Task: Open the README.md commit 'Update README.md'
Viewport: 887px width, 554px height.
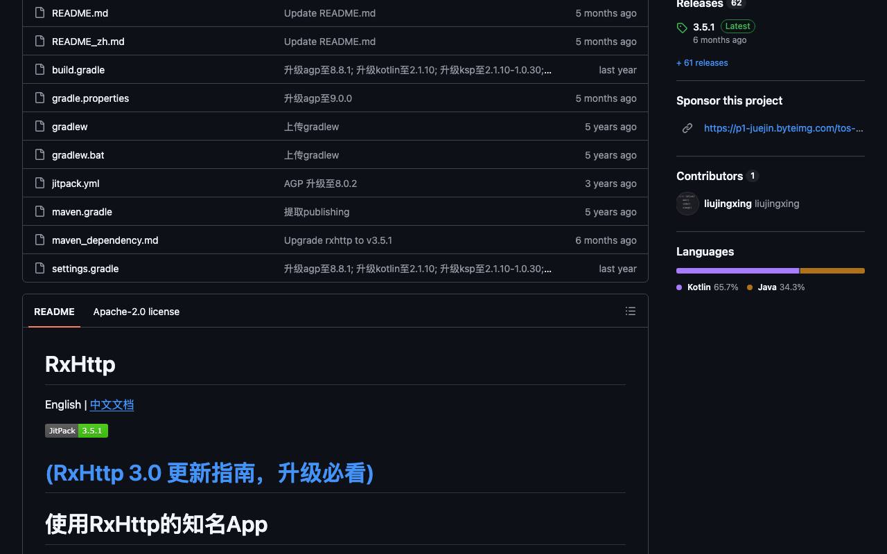Action: pyautogui.click(x=330, y=13)
